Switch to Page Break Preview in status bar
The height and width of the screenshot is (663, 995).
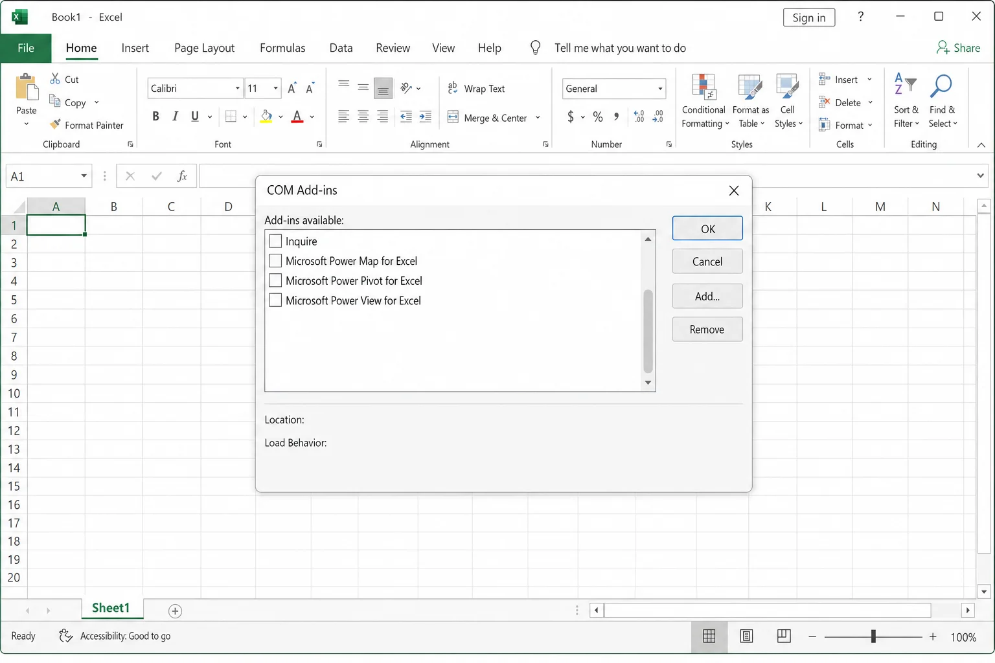click(x=784, y=636)
